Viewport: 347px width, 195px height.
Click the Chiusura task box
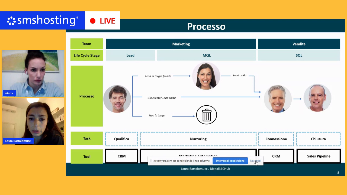pos(318,139)
